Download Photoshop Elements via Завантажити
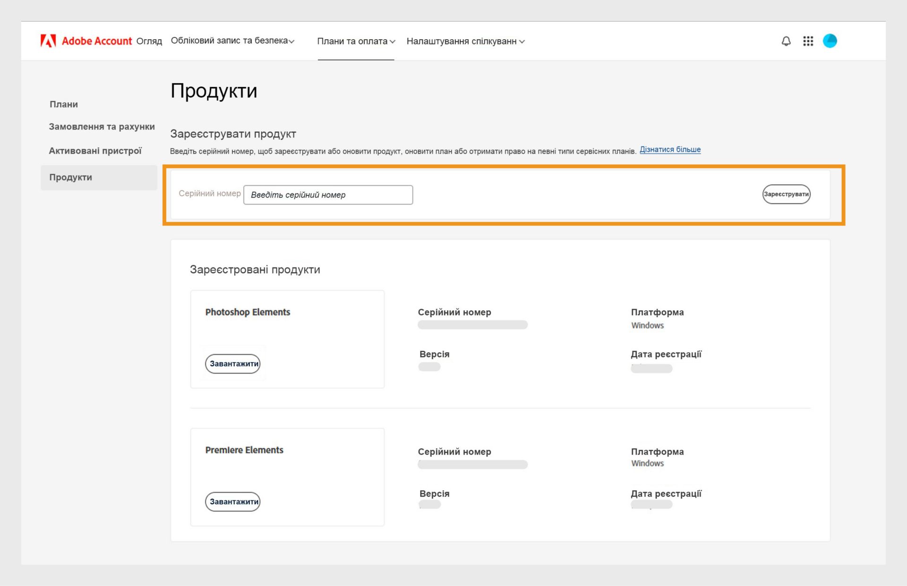The image size is (907, 586). click(233, 363)
